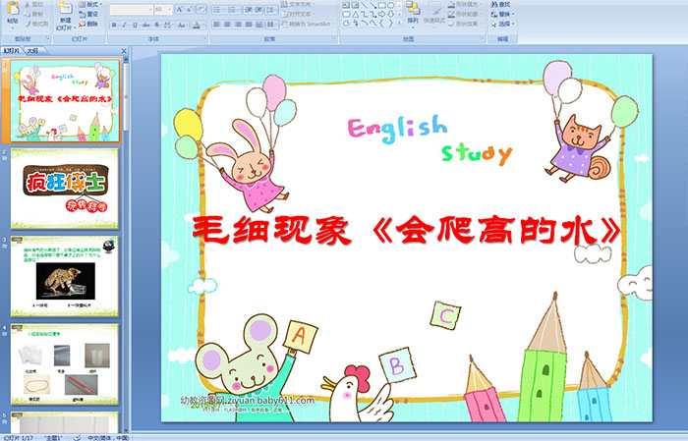The image size is (688, 441).
Task: Select the Right Arrow shape in gallery
Action: click(381, 14)
